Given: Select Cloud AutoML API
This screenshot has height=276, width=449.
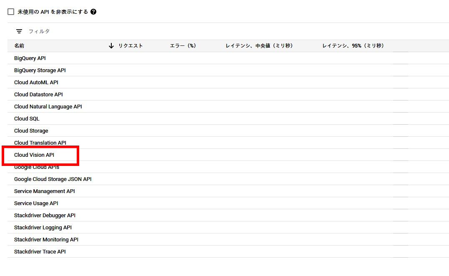Looking at the screenshot, I should tap(36, 83).
